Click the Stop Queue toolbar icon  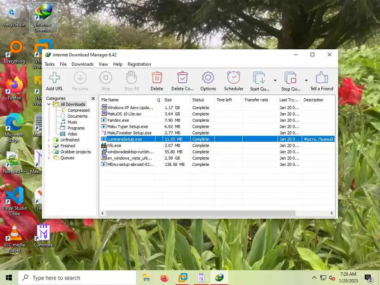click(291, 78)
